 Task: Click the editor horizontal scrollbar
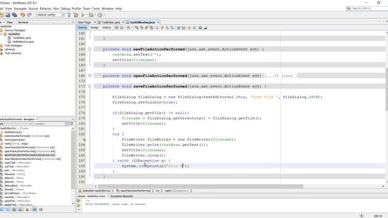click(201, 186)
